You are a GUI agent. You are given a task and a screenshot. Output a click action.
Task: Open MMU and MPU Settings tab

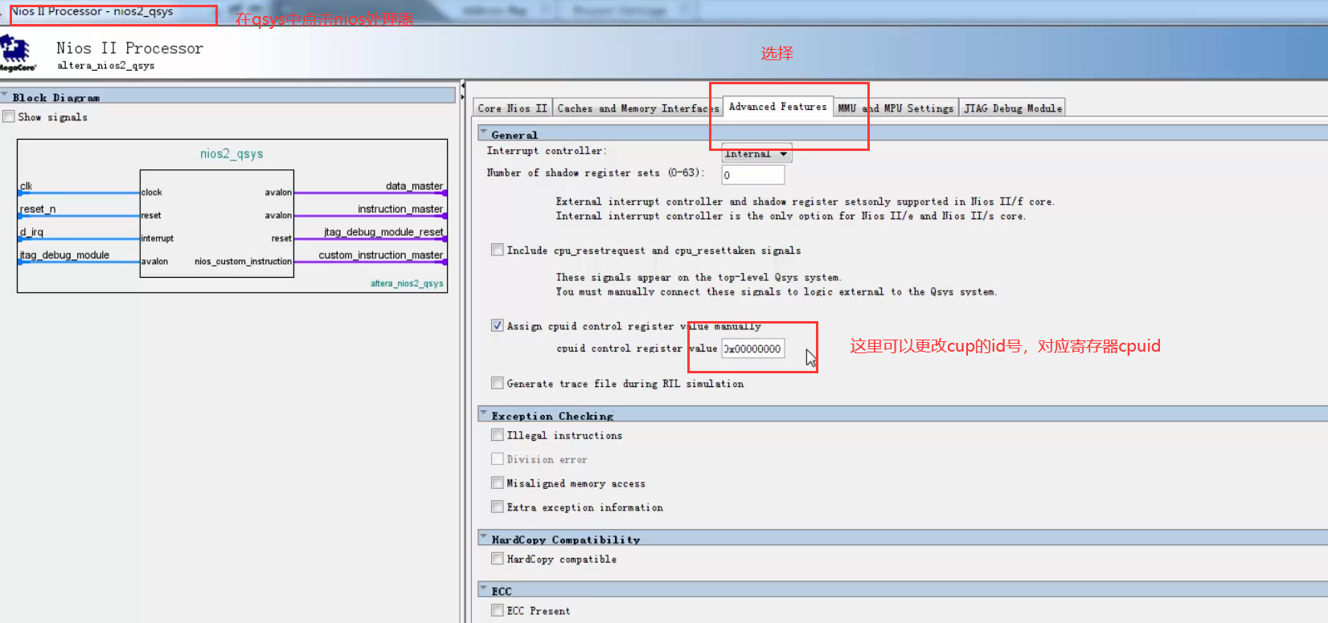coord(896,108)
